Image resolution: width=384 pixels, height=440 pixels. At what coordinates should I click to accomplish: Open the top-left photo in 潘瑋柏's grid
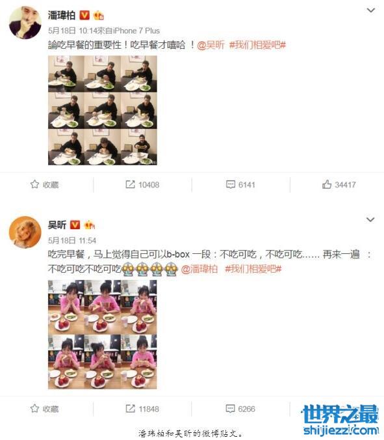66,74
